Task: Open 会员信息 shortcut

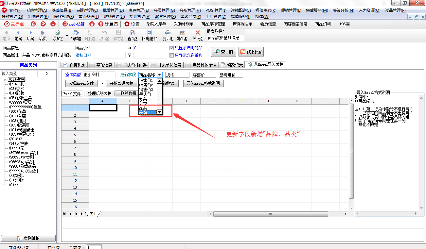Action: tap(268, 24)
